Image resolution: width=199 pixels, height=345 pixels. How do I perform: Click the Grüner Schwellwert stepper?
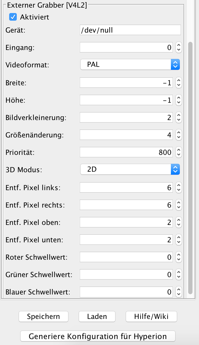click(178, 275)
